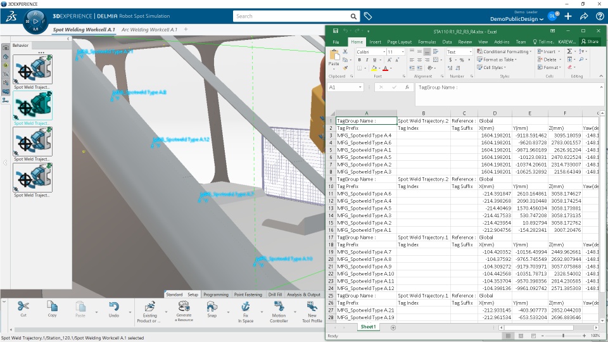The height and width of the screenshot is (342, 608).
Task: Click the 3DEXPERIENCE search field
Action: point(291,16)
